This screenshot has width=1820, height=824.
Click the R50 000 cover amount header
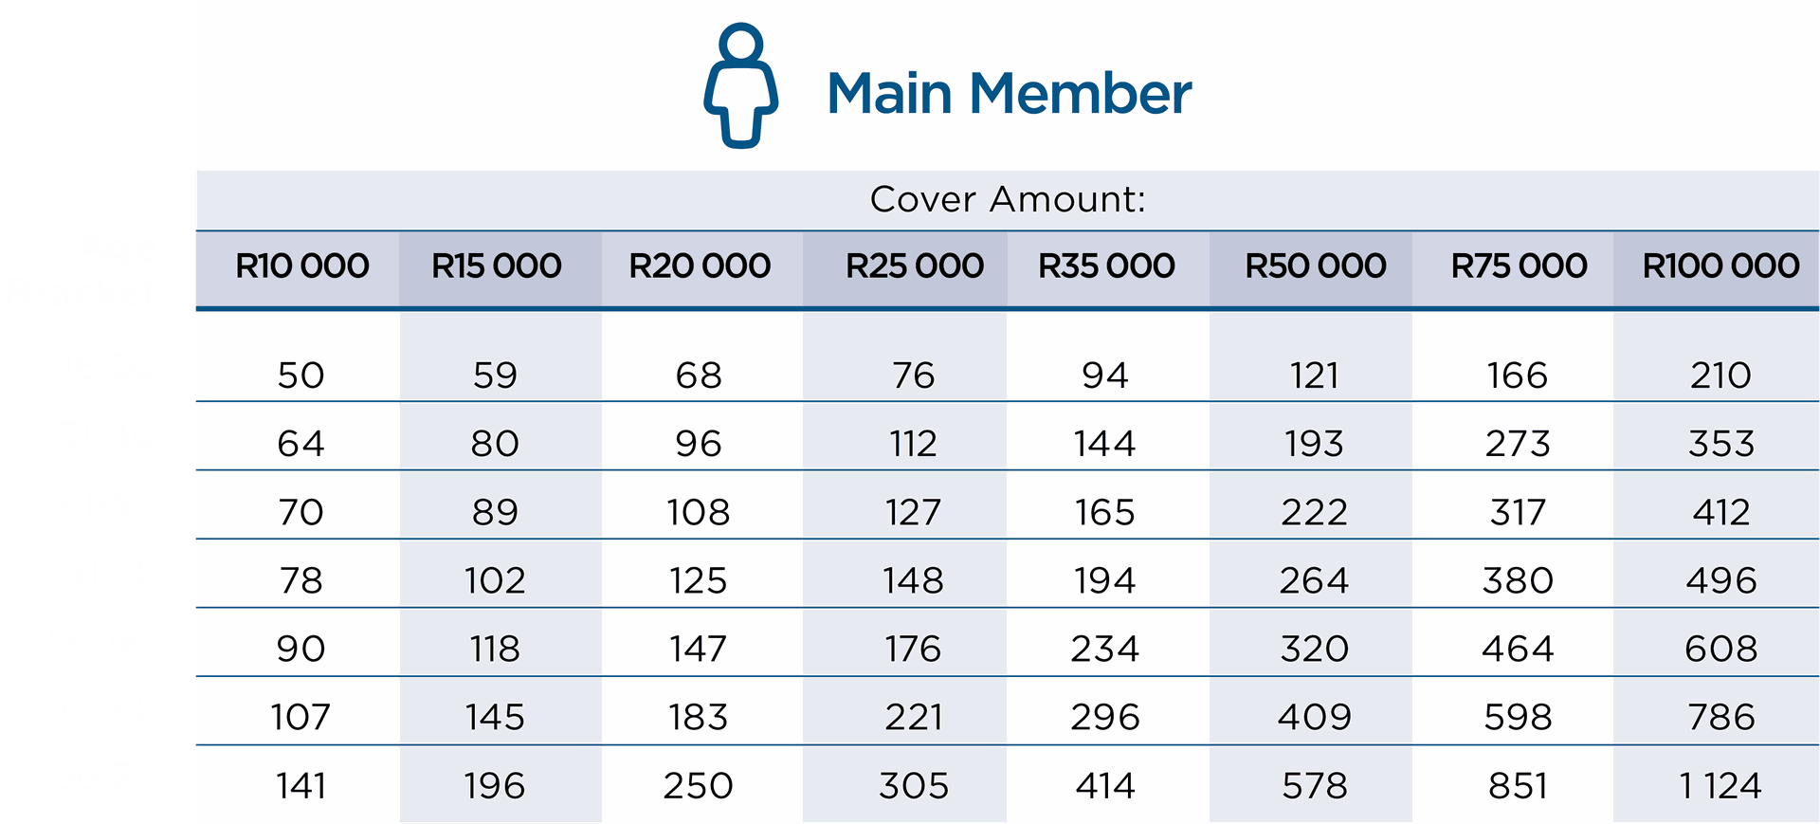pyautogui.click(x=1315, y=266)
